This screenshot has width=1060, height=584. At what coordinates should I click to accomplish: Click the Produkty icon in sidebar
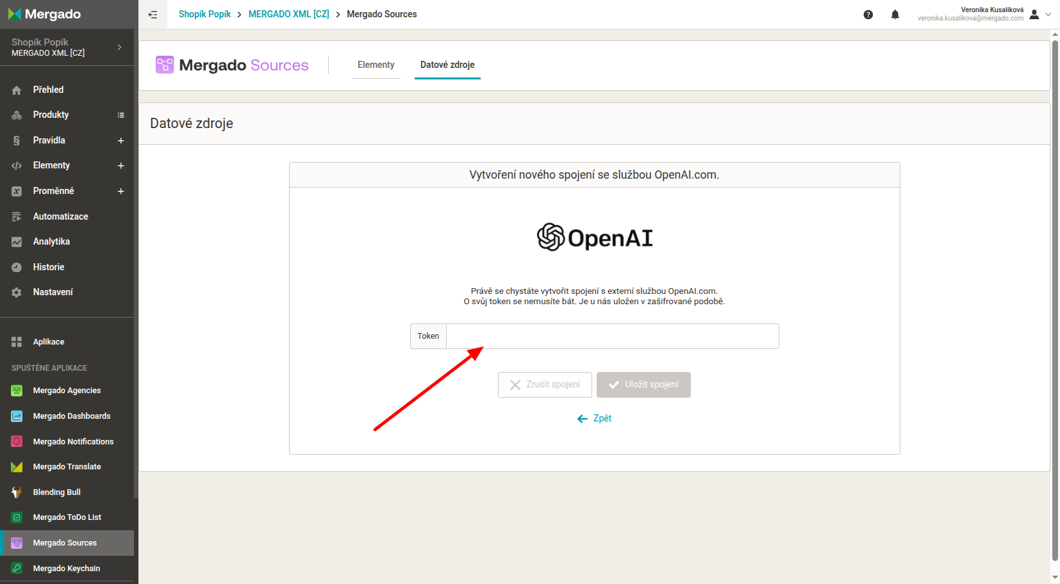pos(17,115)
